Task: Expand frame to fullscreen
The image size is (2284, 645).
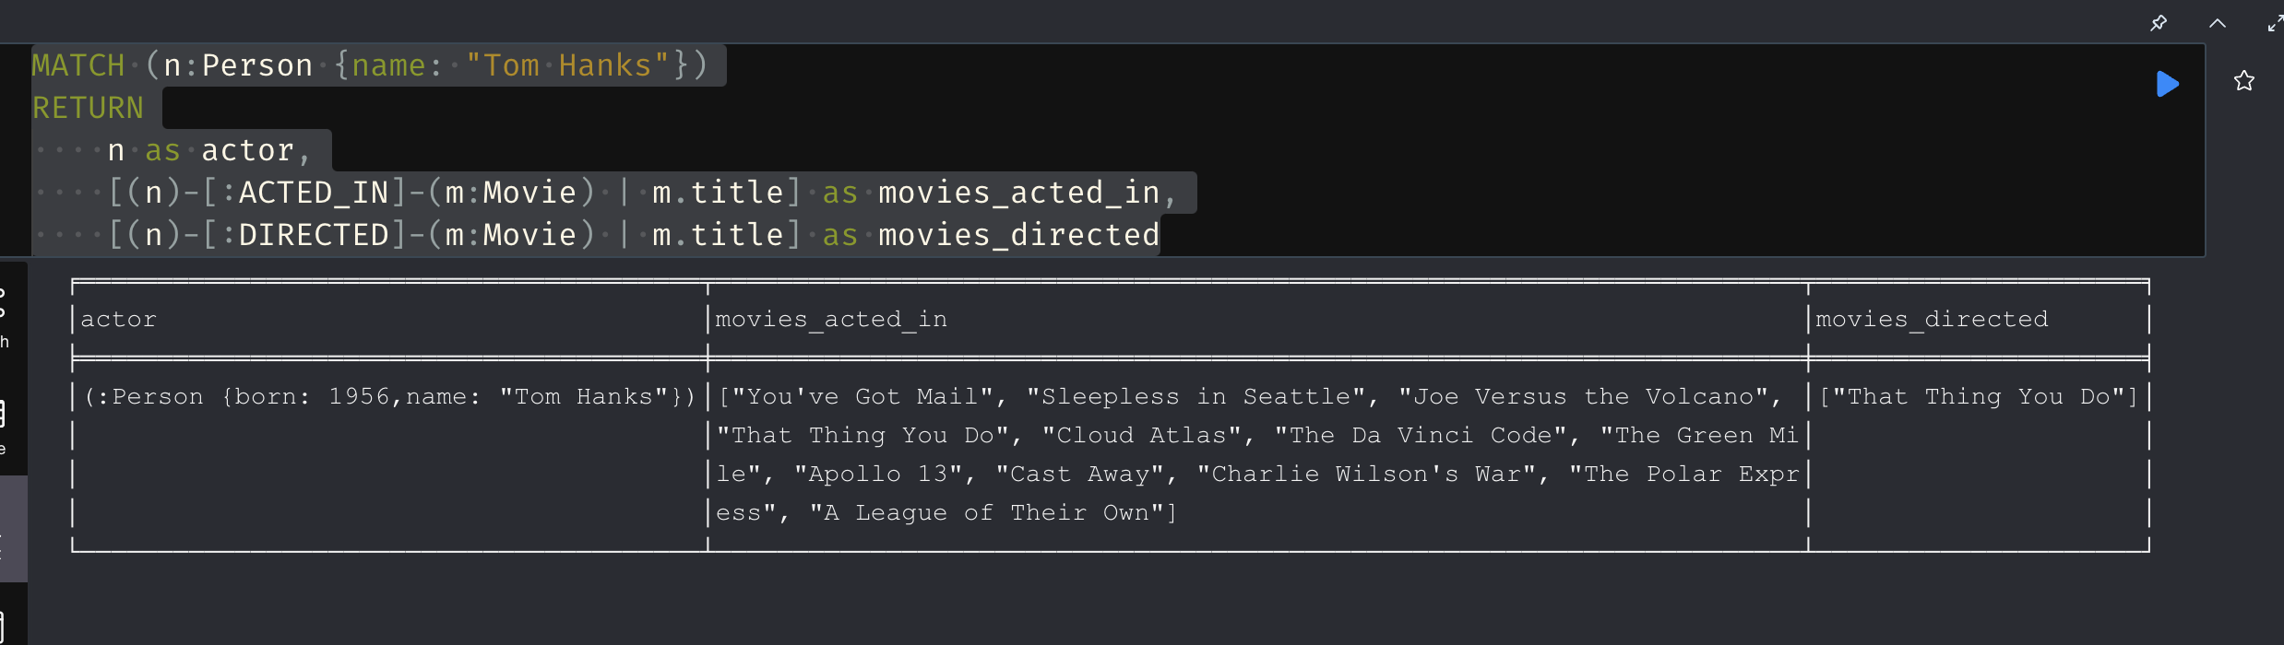Action: pyautogui.click(x=2276, y=23)
